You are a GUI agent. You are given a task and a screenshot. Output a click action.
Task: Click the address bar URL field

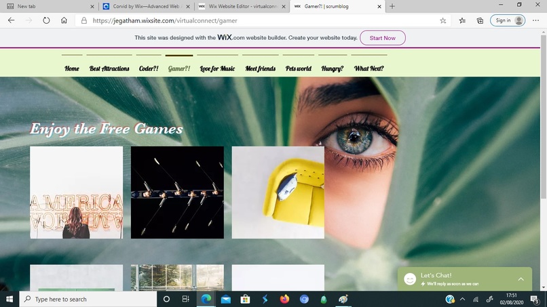tap(262, 20)
